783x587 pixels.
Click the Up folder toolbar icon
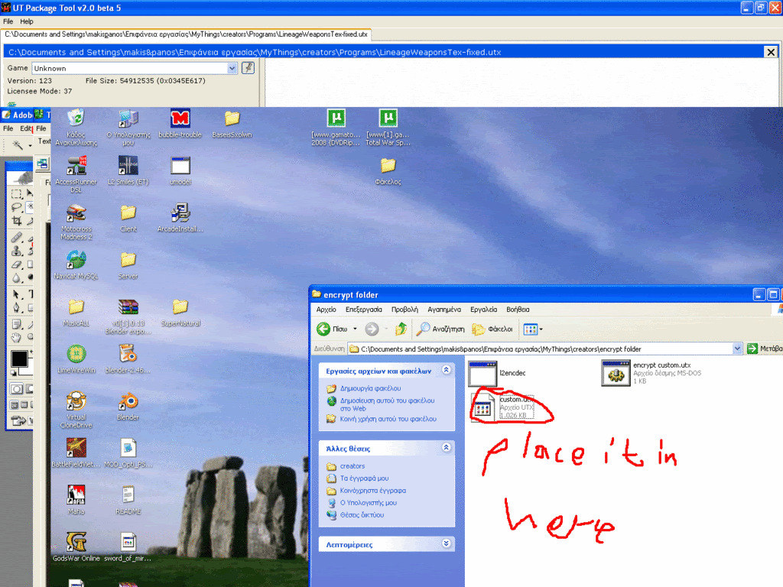point(400,329)
